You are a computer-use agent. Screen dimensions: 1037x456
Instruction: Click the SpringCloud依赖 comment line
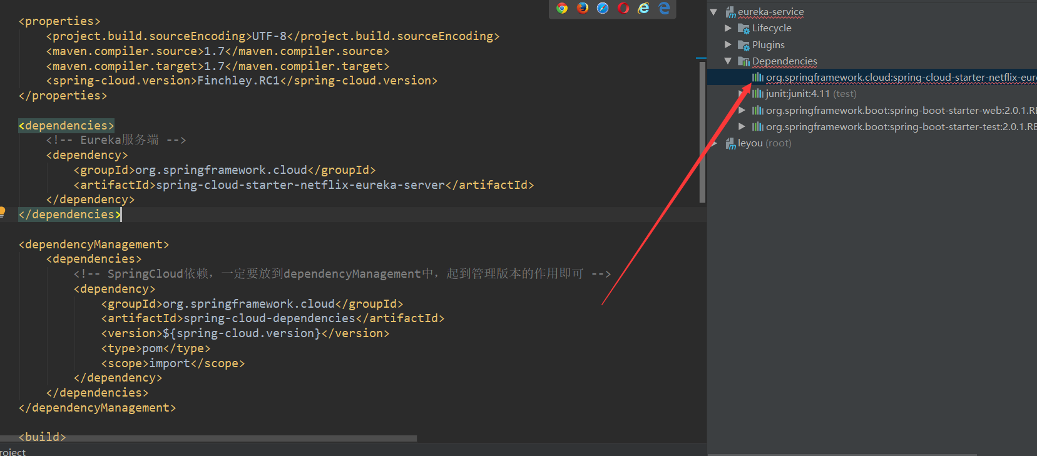click(342, 274)
